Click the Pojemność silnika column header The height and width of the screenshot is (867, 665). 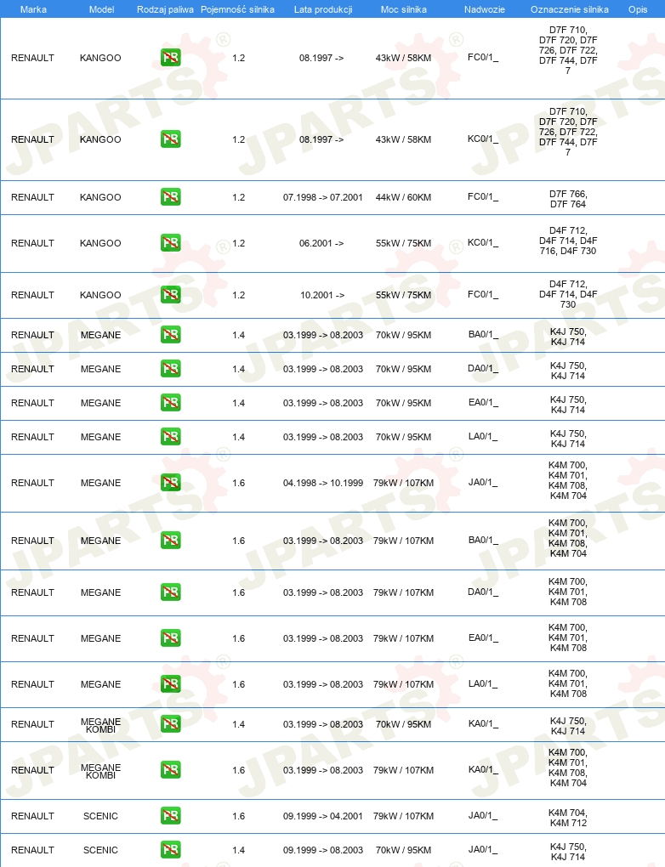pos(237,9)
